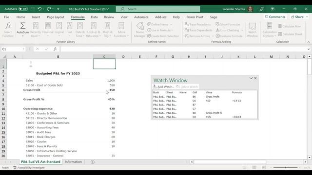The image size is (312, 175).
Task: Expand the formula bar chevron
Action: click(309, 49)
